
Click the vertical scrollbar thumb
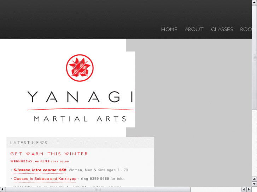[255, 57]
